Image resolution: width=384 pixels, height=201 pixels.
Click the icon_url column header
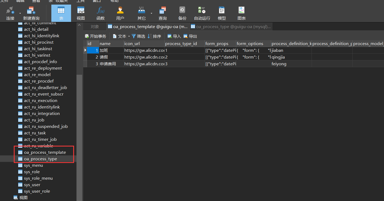point(144,43)
